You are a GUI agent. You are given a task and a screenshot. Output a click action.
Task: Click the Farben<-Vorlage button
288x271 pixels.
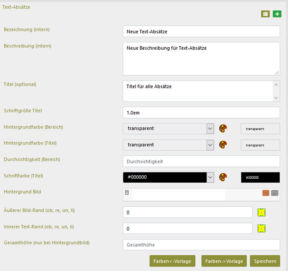point(172,261)
